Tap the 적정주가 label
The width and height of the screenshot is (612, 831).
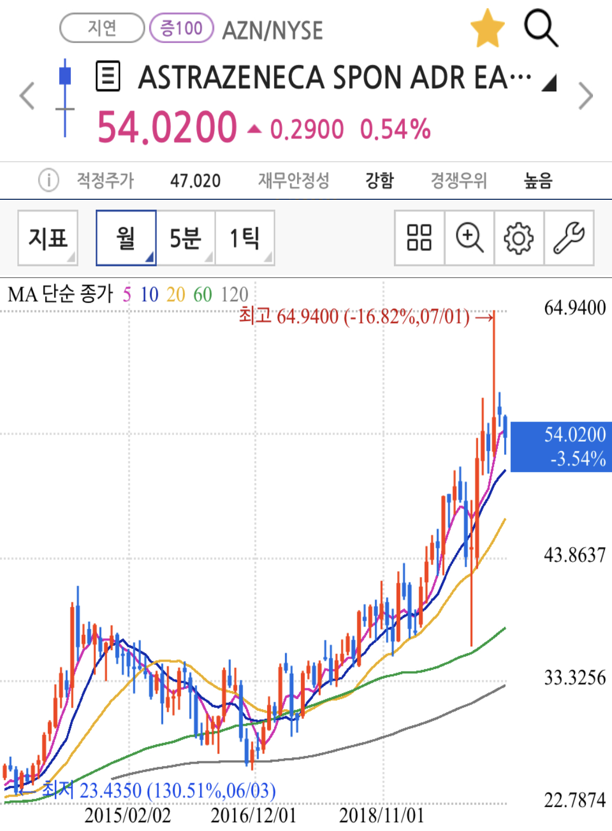click(105, 180)
